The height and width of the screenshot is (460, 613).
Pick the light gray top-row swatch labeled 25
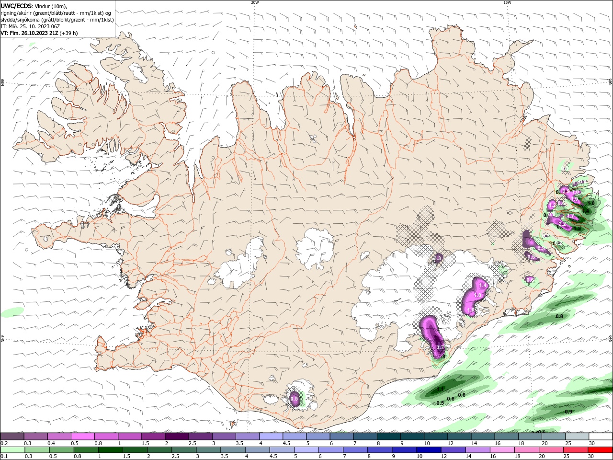click(x=577, y=437)
